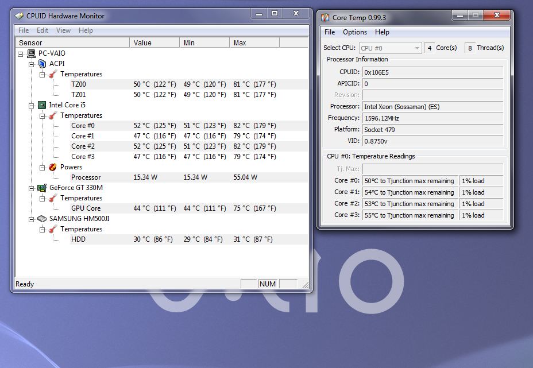Image resolution: width=533 pixels, height=368 pixels.
Task: Click the NUM status bar indicator
Action: [268, 284]
